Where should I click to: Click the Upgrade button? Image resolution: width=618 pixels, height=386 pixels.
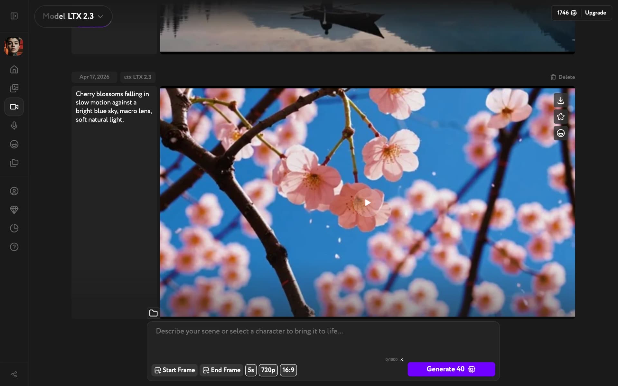[595, 13]
